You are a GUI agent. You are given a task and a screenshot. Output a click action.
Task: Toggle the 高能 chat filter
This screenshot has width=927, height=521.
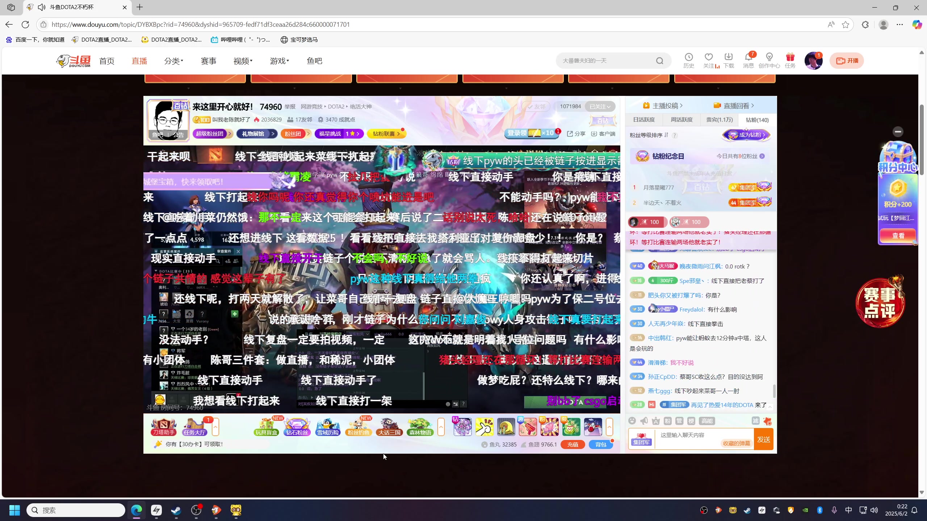(707, 421)
